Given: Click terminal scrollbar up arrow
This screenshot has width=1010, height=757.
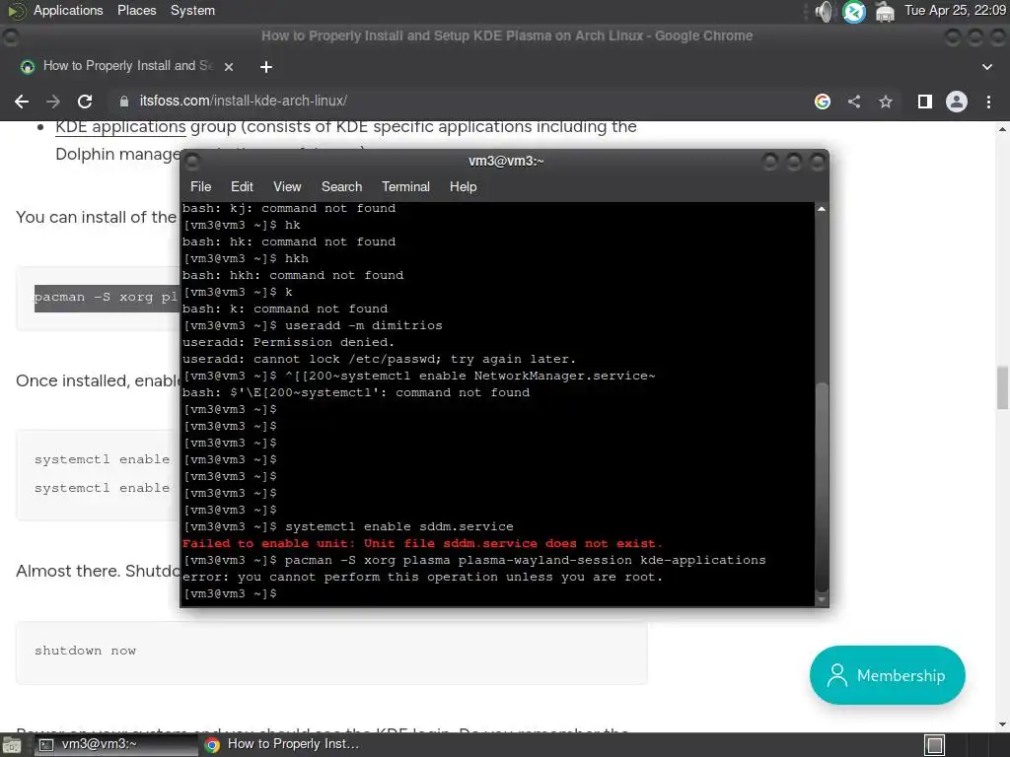Looking at the screenshot, I should point(822,209).
